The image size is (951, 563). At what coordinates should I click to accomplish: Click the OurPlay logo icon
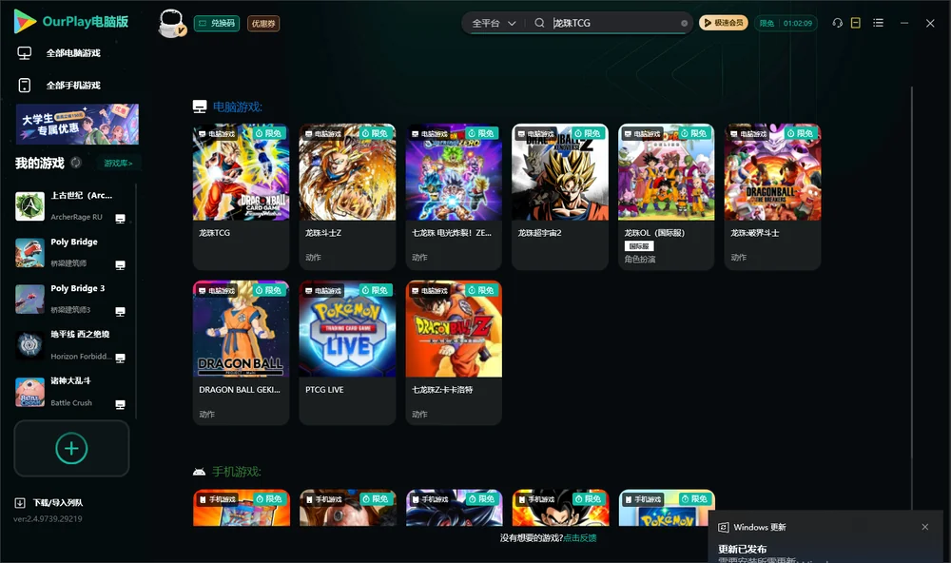pyautogui.click(x=25, y=22)
